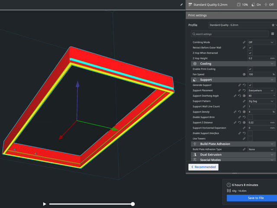Play the layer simulation
Screen dimensions: 277x208
coord(44,204)
